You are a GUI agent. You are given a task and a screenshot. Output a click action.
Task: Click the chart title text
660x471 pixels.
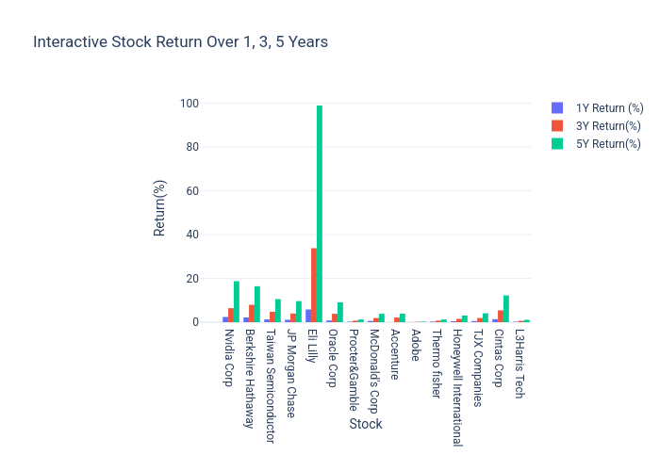coord(180,42)
